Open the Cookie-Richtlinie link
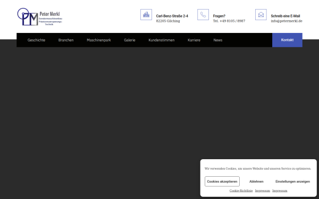This screenshot has width=319, height=199. pyautogui.click(x=241, y=191)
